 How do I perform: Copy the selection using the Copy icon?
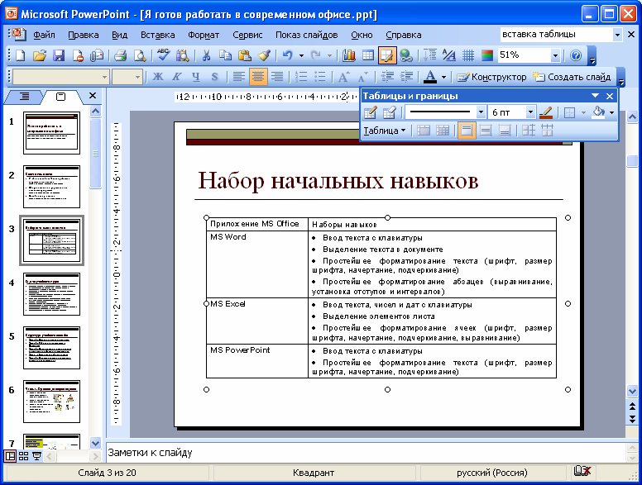pyautogui.click(x=225, y=55)
